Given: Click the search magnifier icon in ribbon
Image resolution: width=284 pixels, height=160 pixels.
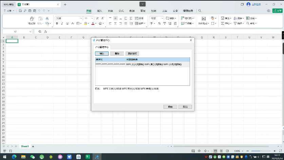Looking at the screenshot, I should tap(200, 11).
